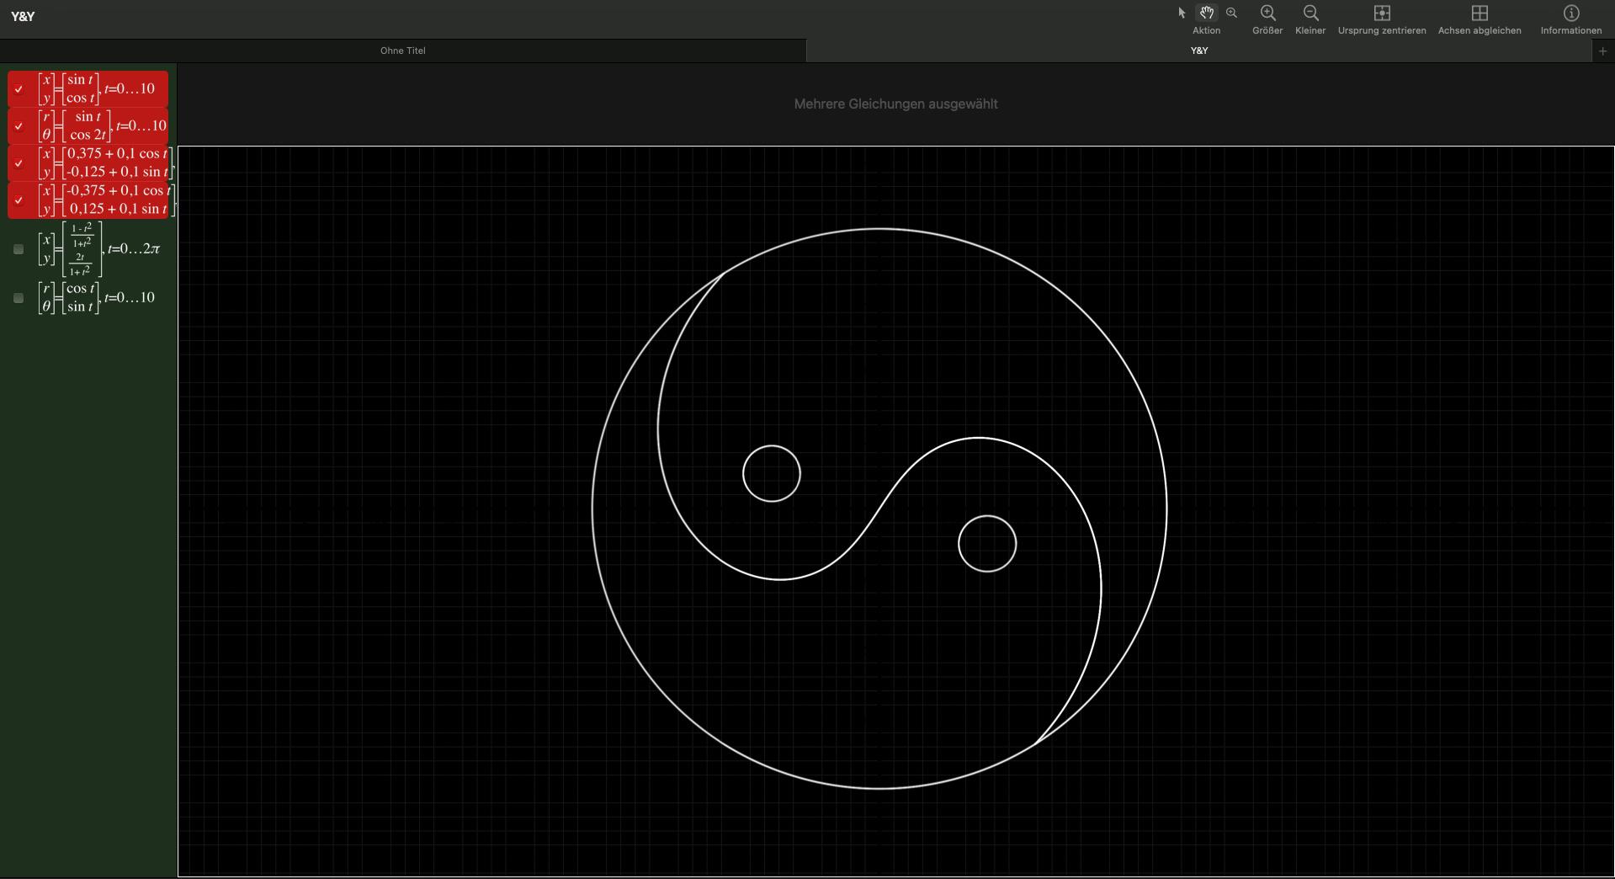Activate the Aktion hand tool
This screenshot has width=1615, height=879.
1207,13
